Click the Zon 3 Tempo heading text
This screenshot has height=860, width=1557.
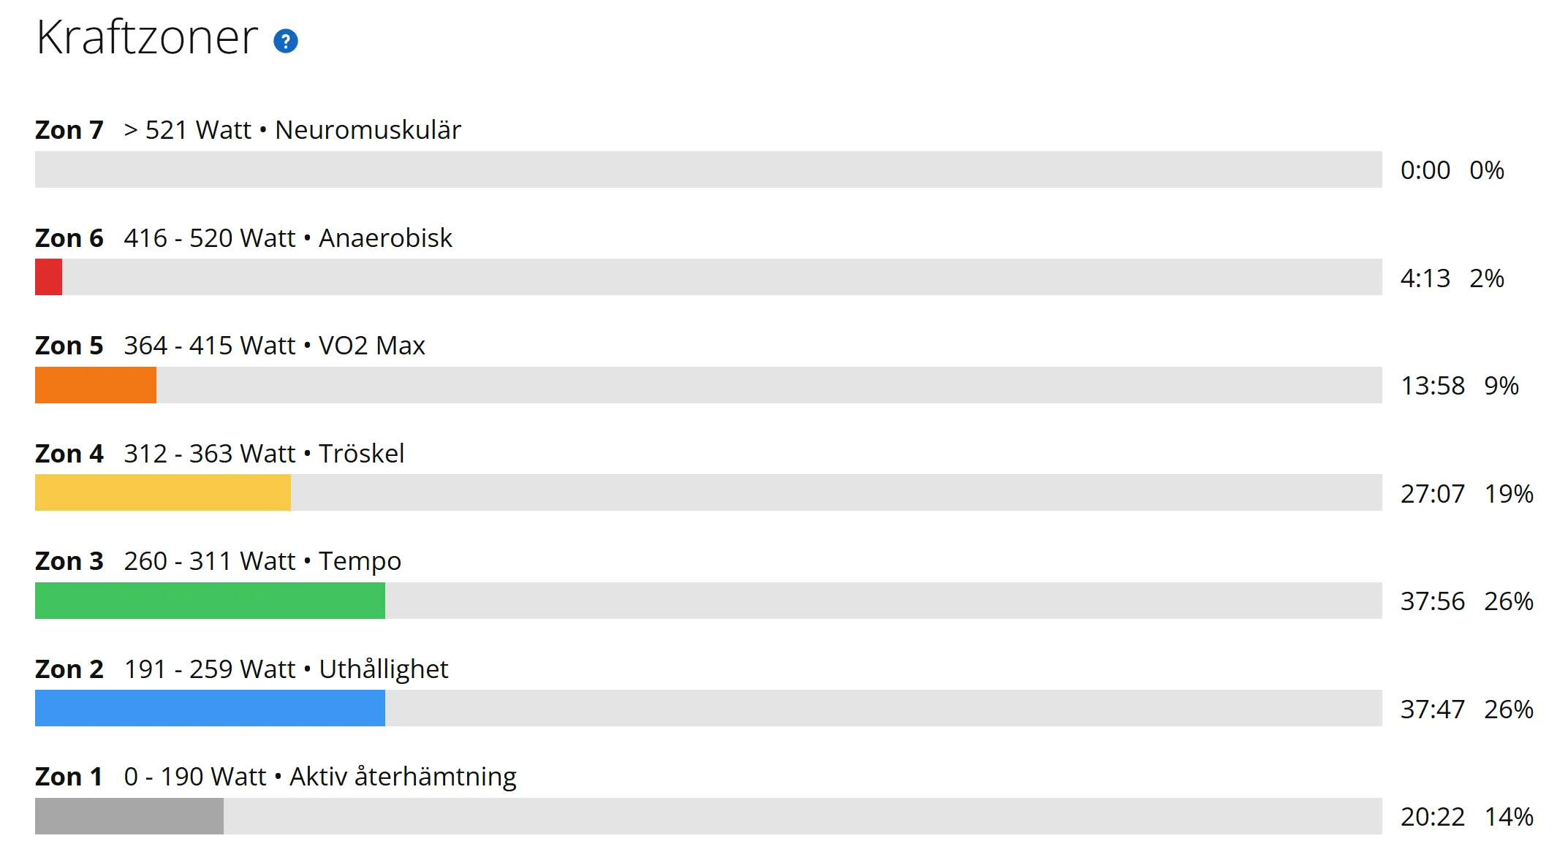218,561
